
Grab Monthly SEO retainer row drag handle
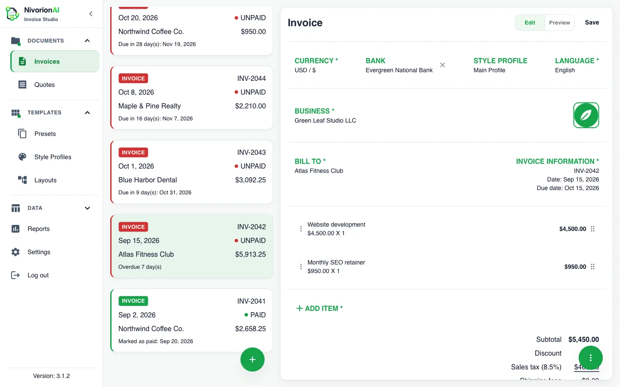tap(593, 267)
